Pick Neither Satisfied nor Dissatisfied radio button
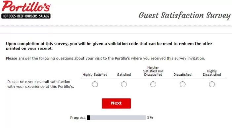 pyautogui.click(x=153, y=84)
